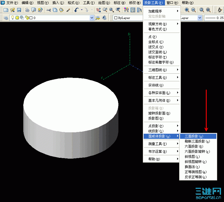Toggle layer 0 viewport freeze icon
The height and width of the screenshot is (202, 224).
pos(22,18)
